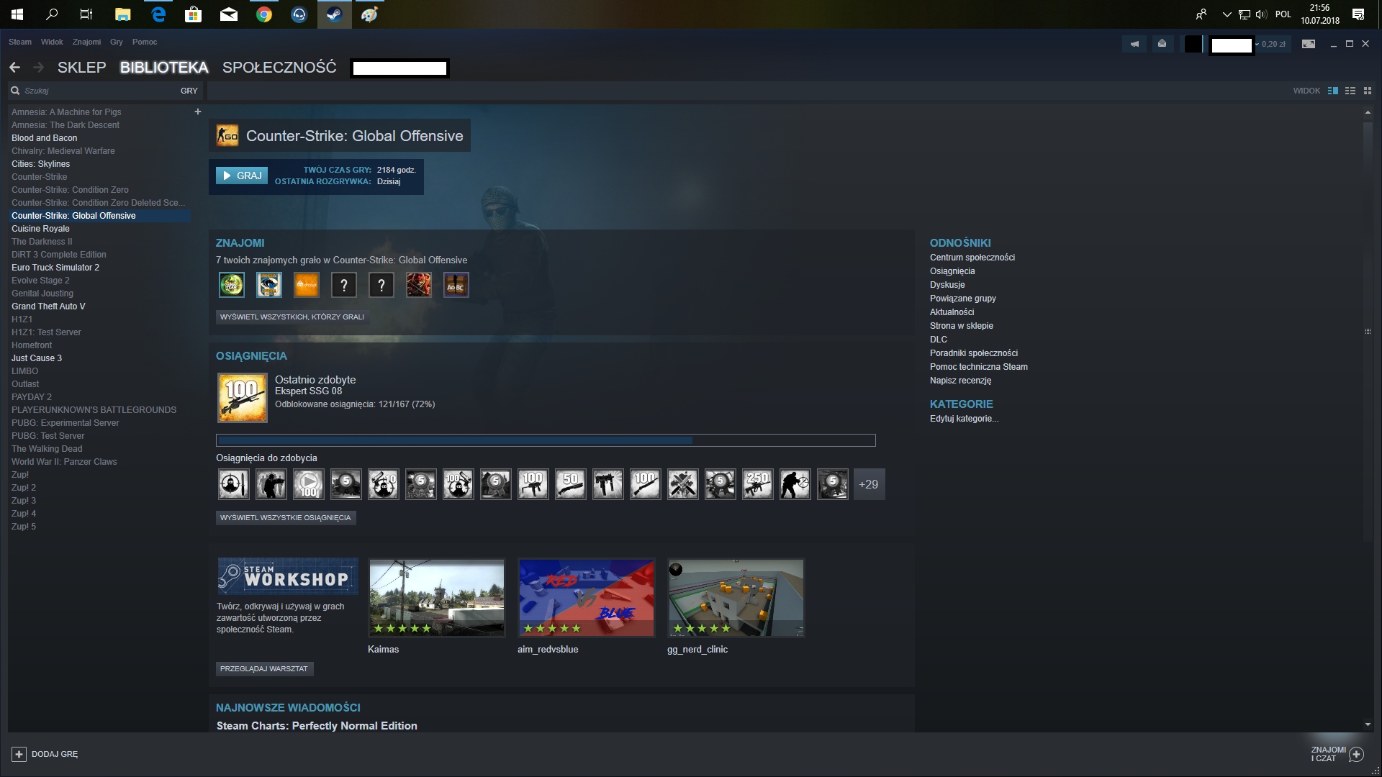Open the Steam menu
Viewport: 1382px width, 777px height.
[x=20, y=42]
